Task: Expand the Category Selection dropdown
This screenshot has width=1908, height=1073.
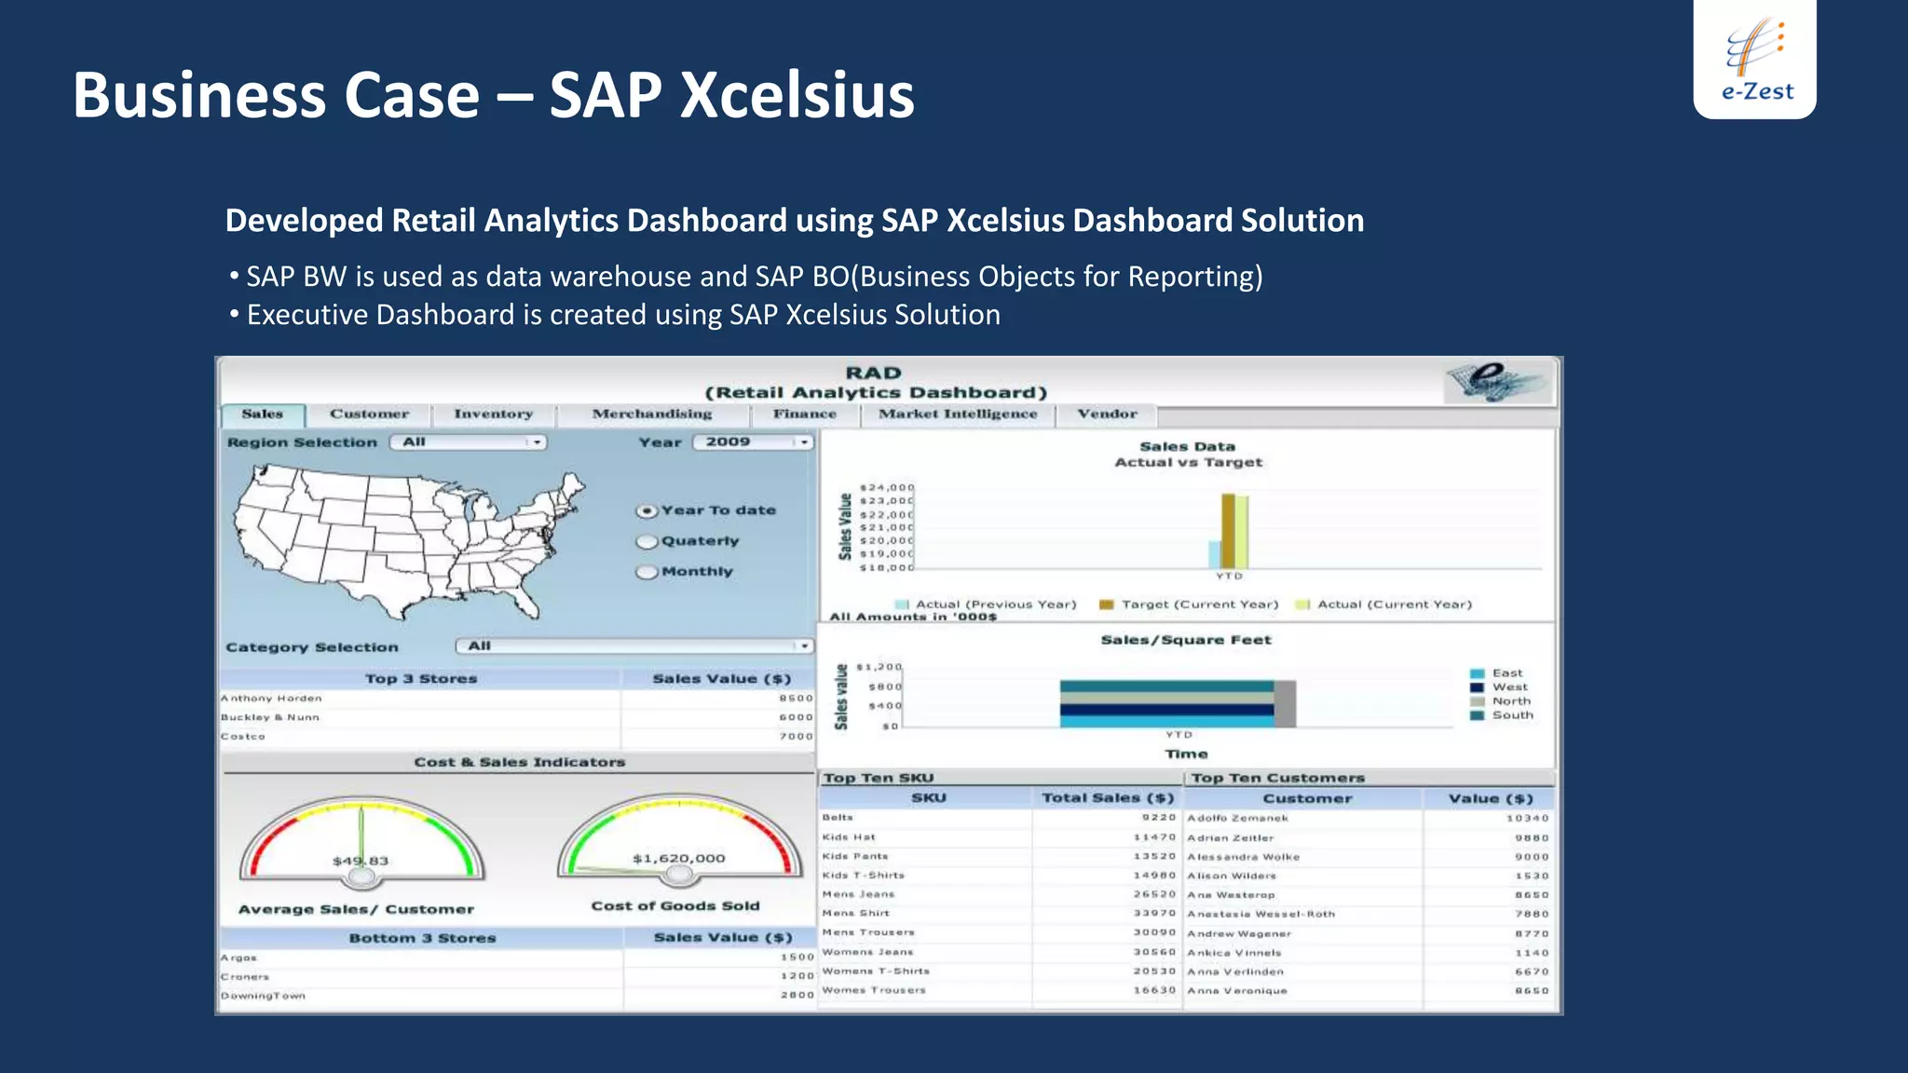Action: [x=634, y=646]
